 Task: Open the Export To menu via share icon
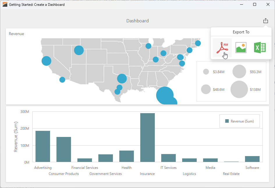pos(265,20)
